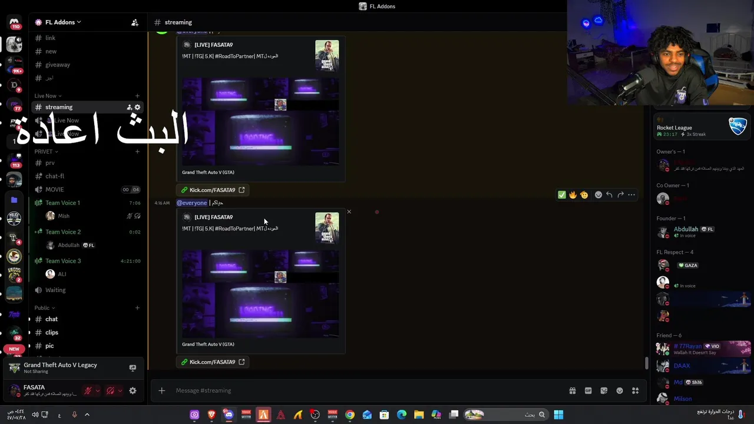Open Google Chrome from taskbar
Screen dimensions: 754x424
point(350,415)
